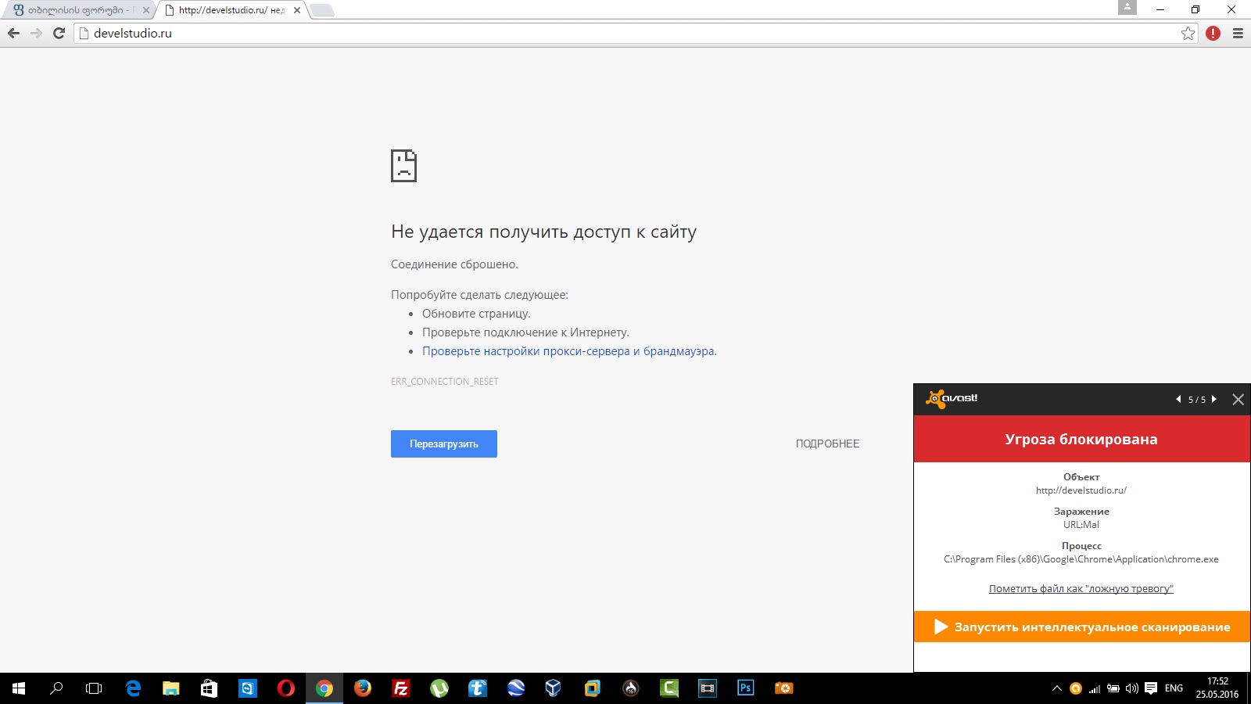Open the Action Center notifications icon
Image resolution: width=1251 pixels, height=704 pixels.
coord(1151,688)
